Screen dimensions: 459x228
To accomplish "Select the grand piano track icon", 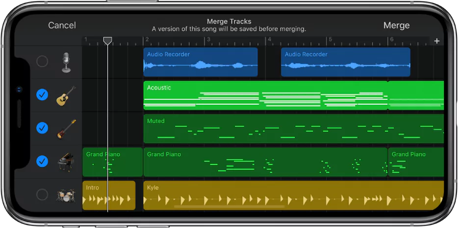I will coord(66,162).
